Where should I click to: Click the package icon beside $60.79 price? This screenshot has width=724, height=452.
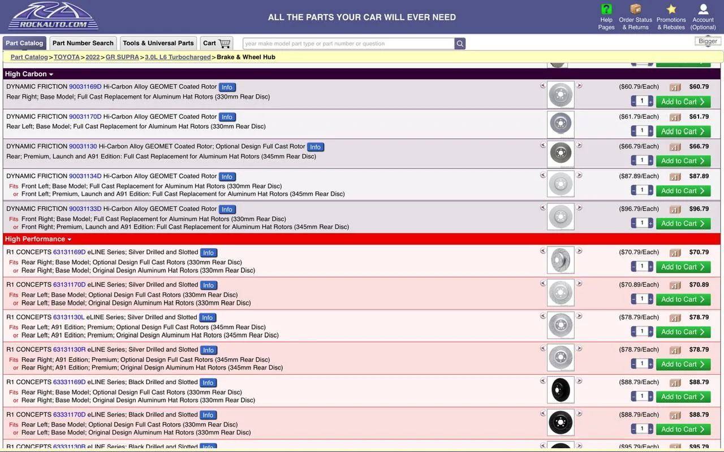tap(675, 88)
